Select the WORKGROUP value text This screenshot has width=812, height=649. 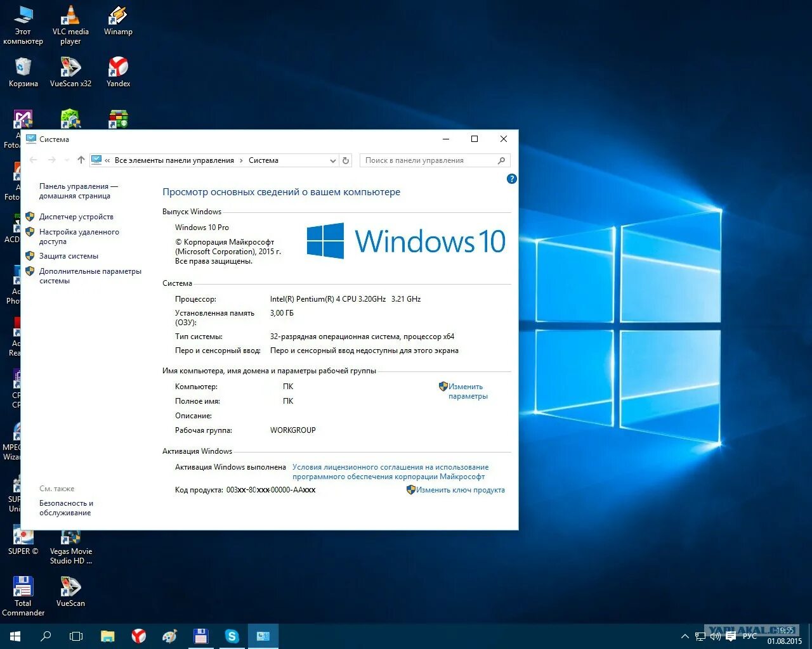point(293,430)
